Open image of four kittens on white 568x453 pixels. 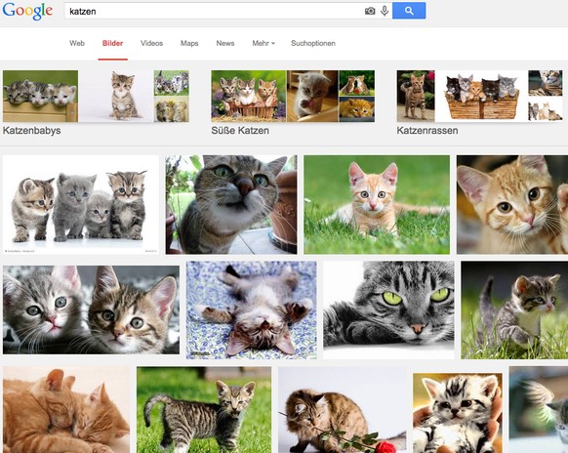81,205
